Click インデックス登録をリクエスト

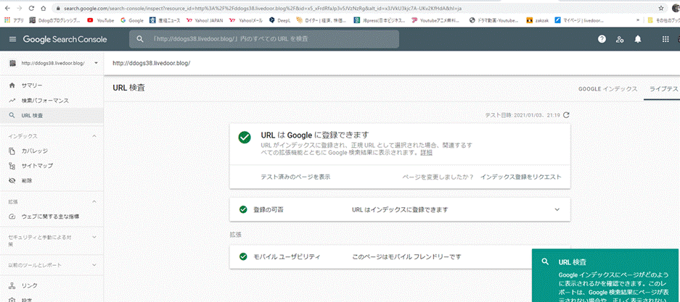pyautogui.click(x=521, y=177)
